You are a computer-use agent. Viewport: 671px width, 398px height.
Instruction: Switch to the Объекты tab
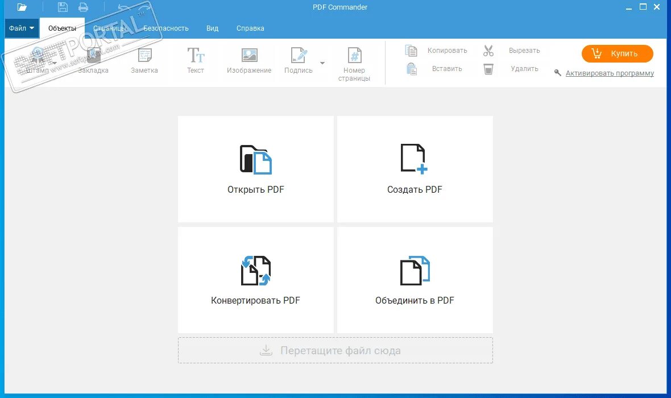coord(62,28)
